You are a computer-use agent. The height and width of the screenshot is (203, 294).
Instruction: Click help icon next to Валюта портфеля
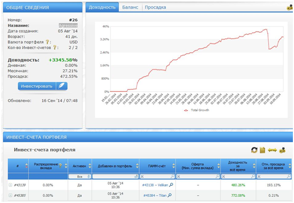point(48,42)
